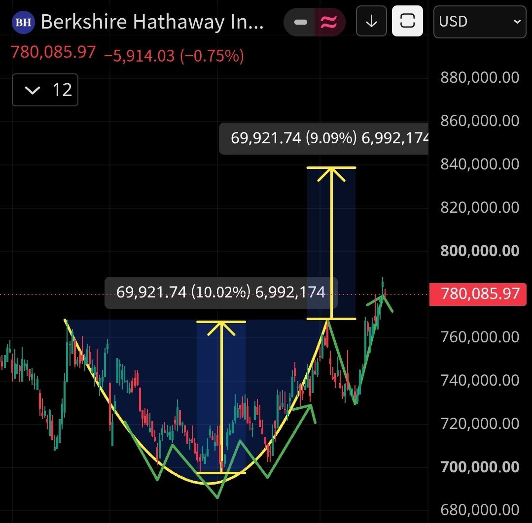Click the 820,000.00 price axis label
The height and width of the screenshot is (523, 532).
point(480,207)
